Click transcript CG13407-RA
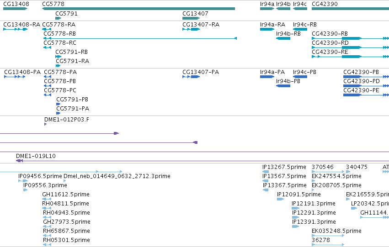This screenshot has height=247, width=389. [x=201, y=25]
